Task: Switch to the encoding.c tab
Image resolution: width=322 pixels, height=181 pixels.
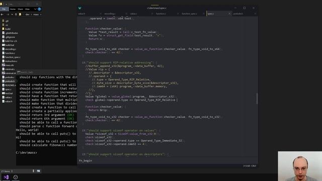Action: (110, 14)
